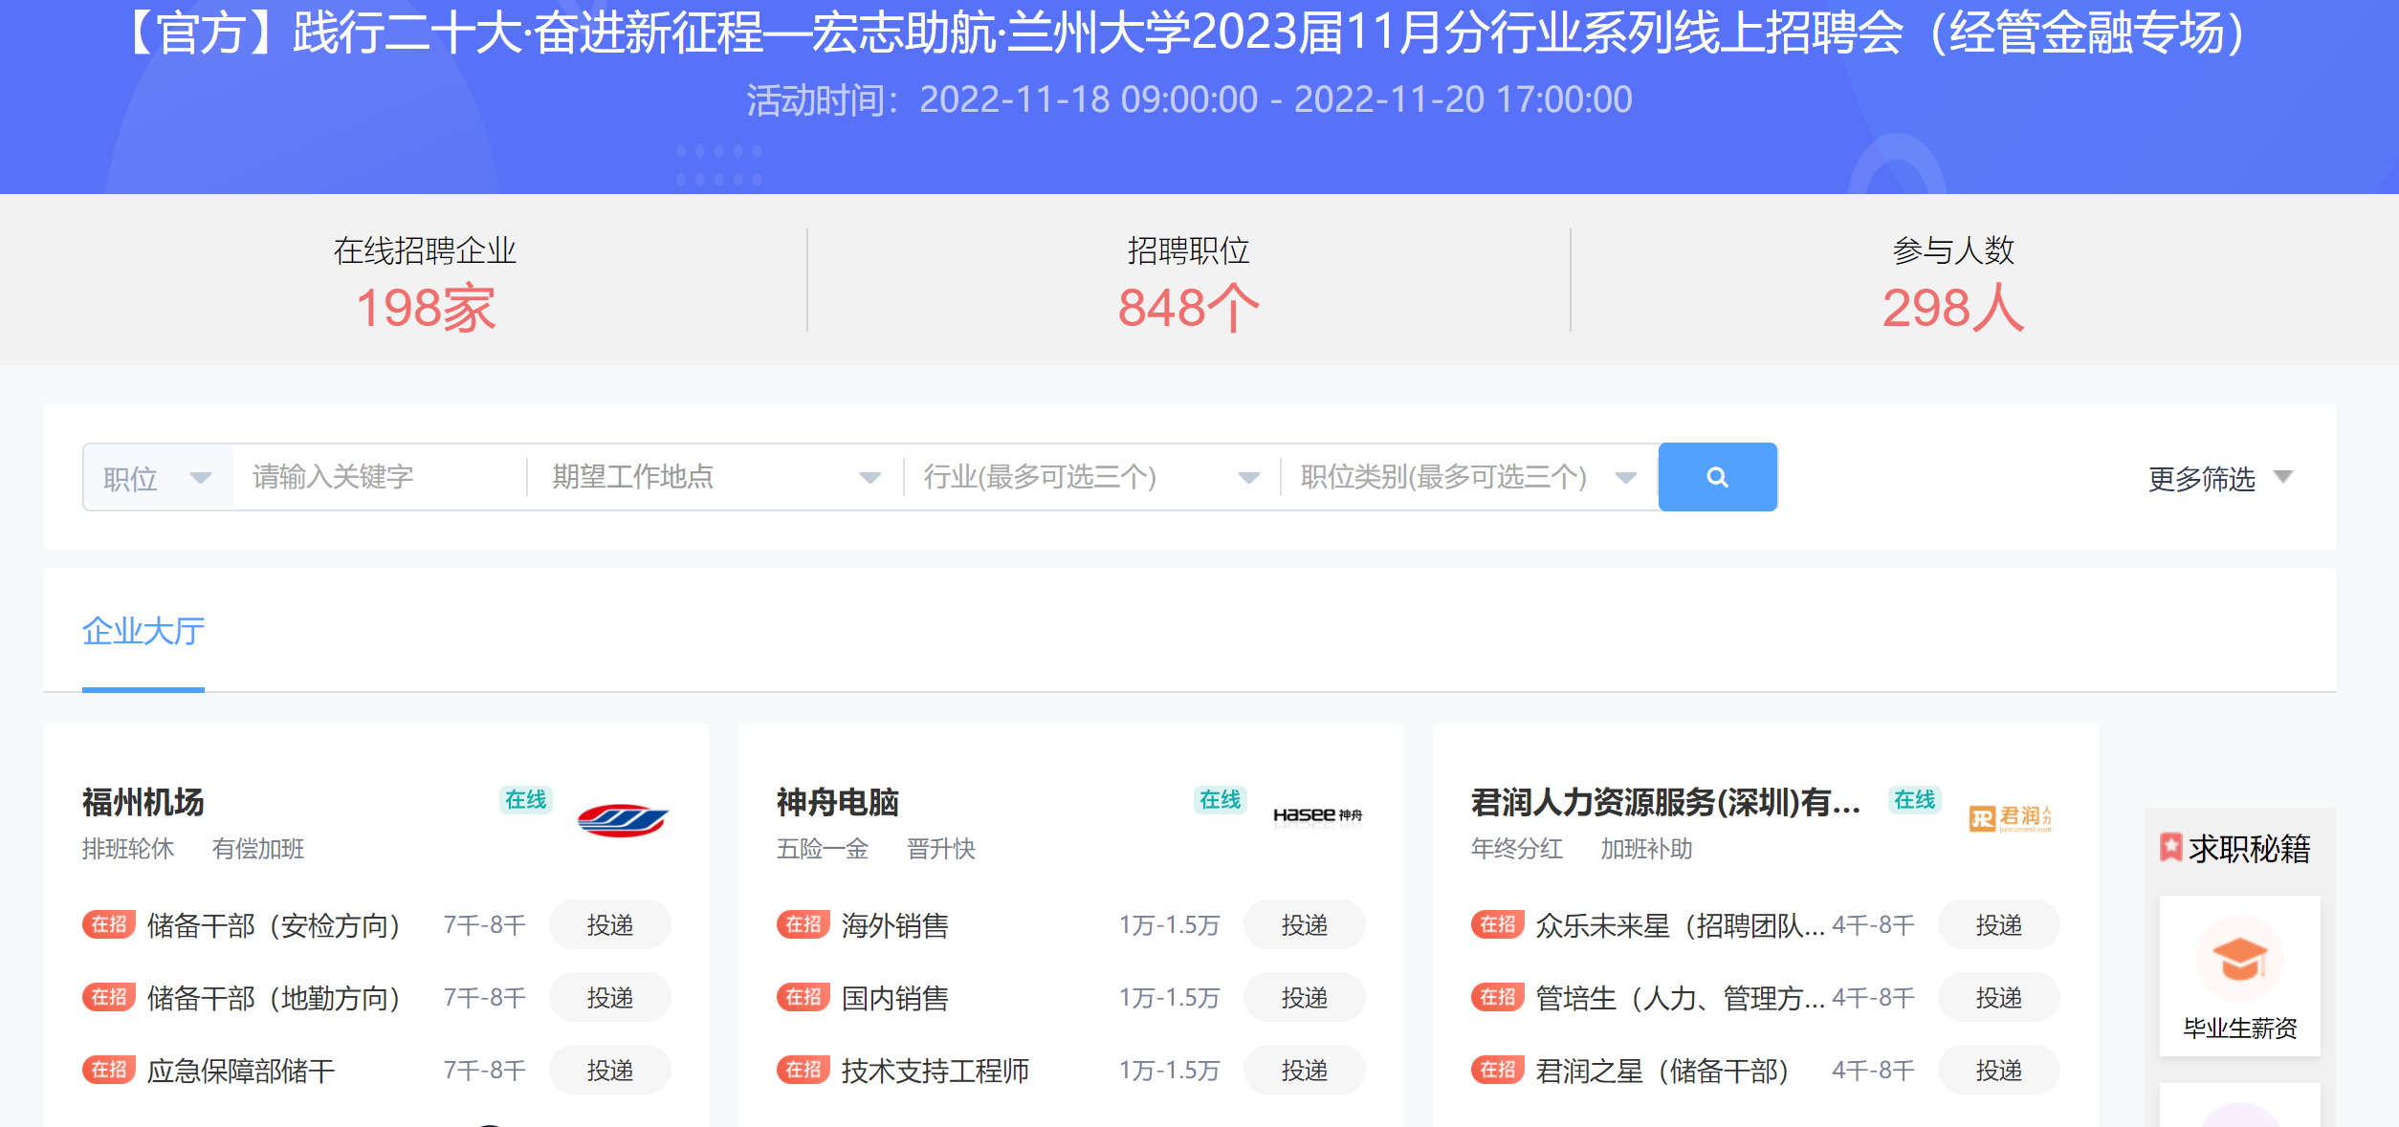Click the hiring badge beside 海外销售
The image size is (2399, 1127).
pos(803,924)
